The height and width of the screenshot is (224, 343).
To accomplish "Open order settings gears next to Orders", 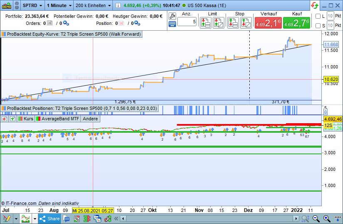I will click(66, 23).
